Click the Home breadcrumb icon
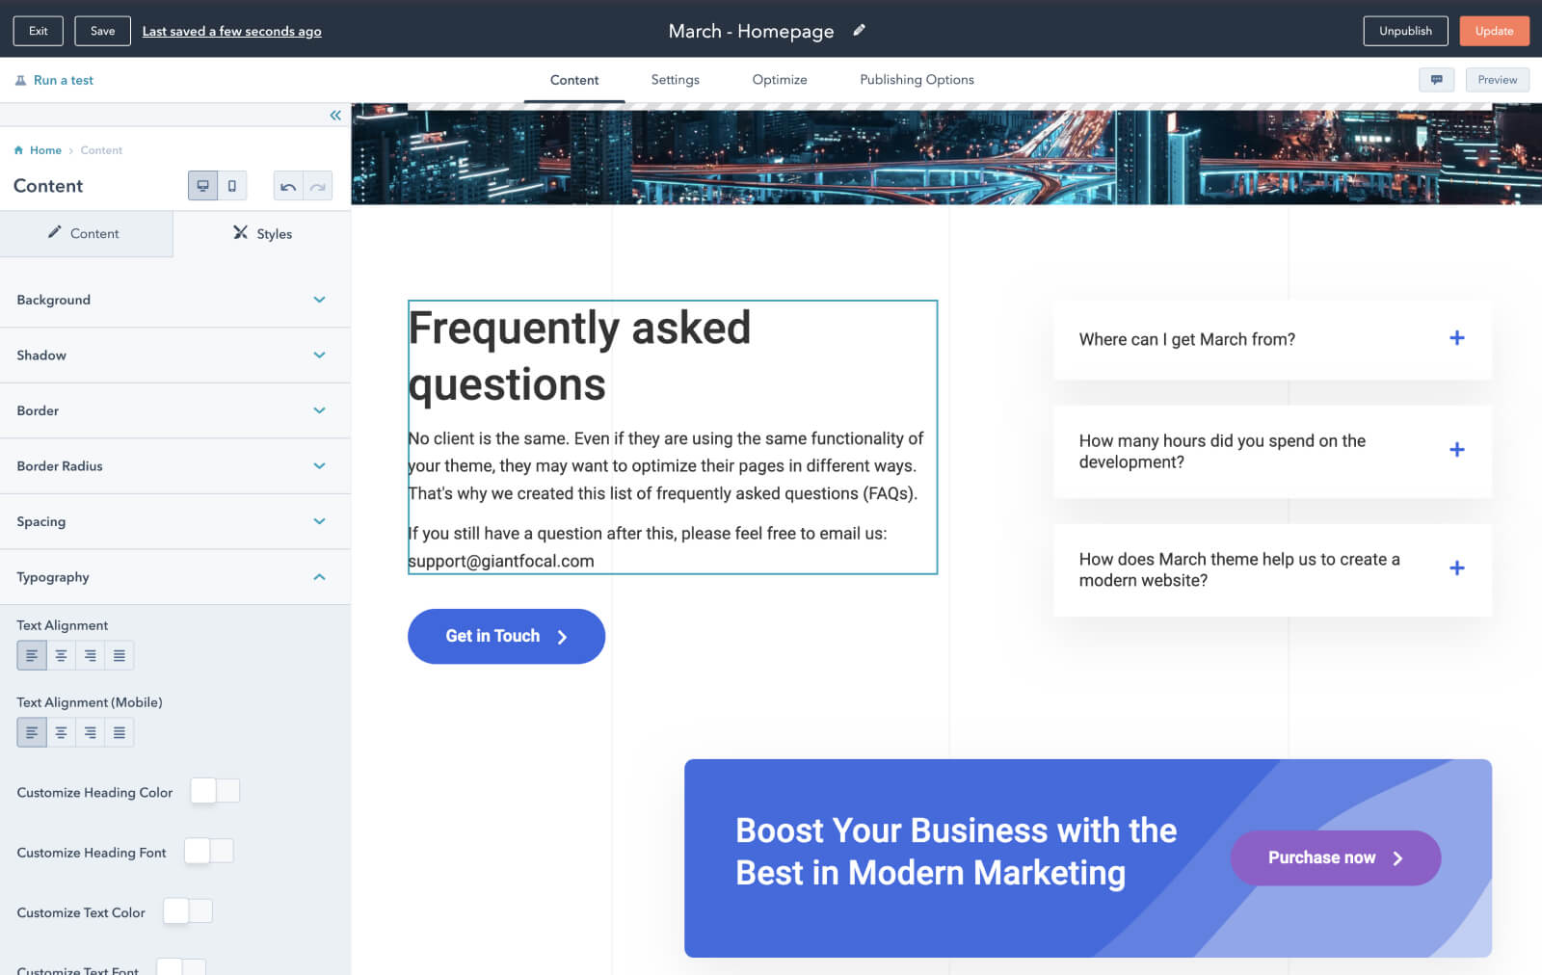This screenshot has width=1542, height=975. pos(18,150)
